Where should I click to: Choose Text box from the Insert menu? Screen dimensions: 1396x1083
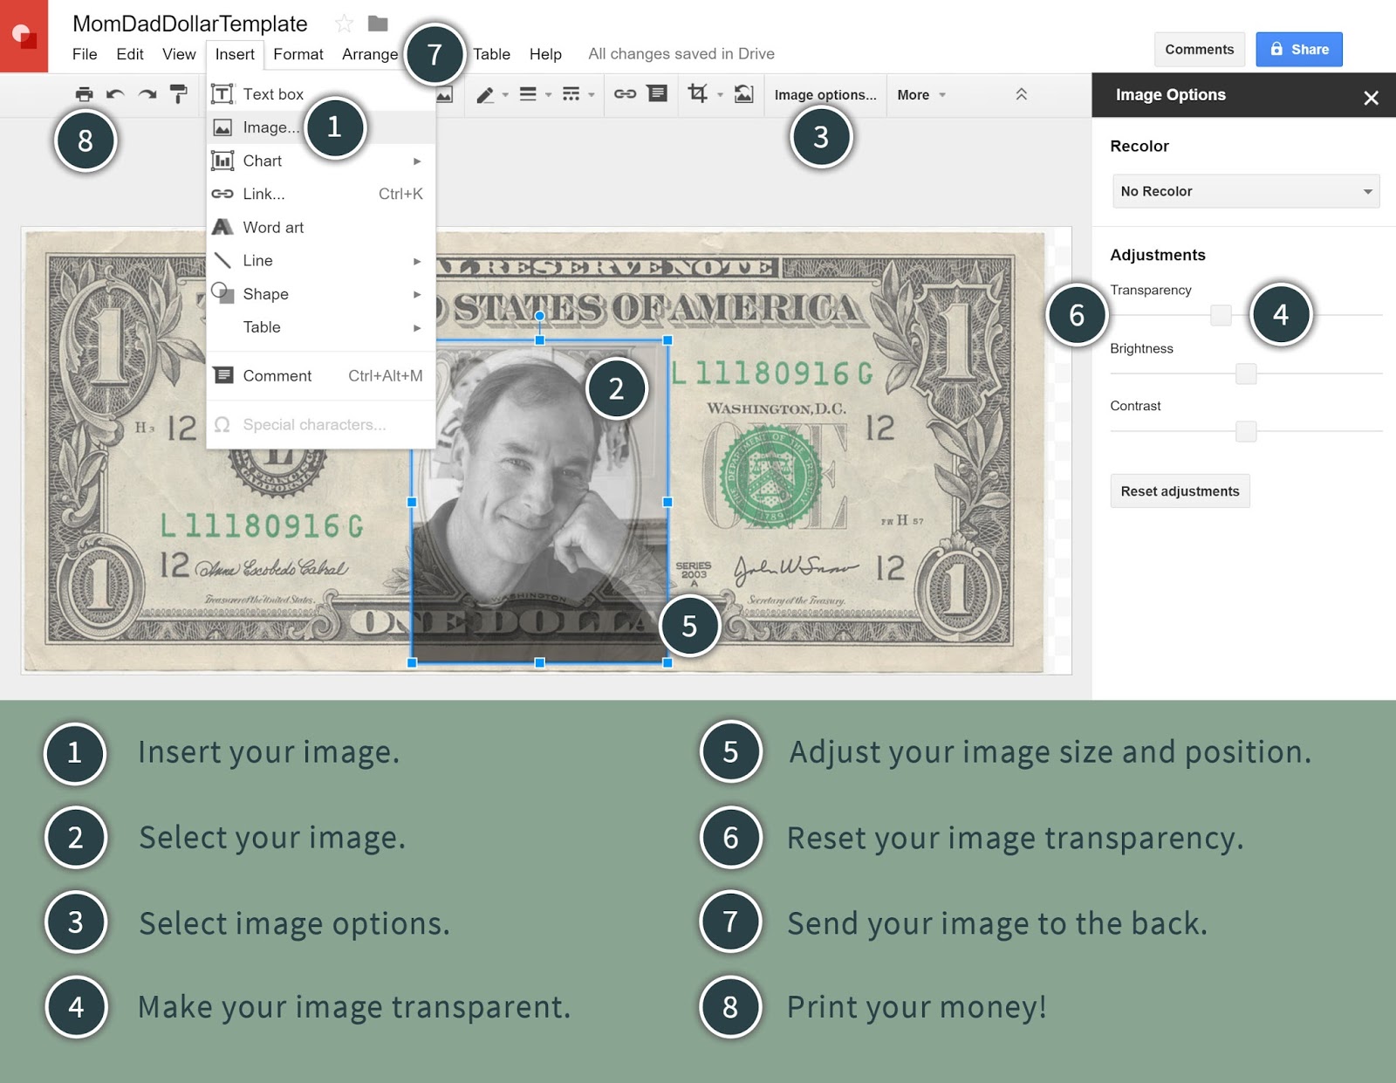click(321, 94)
